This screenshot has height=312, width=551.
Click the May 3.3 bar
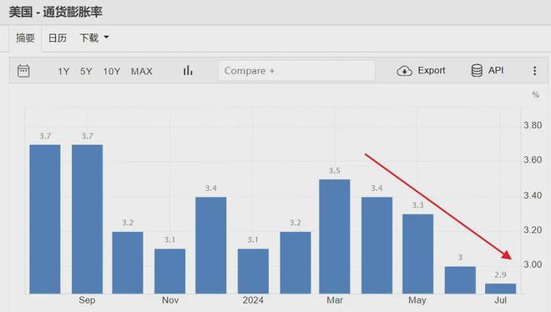click(417, 254)
